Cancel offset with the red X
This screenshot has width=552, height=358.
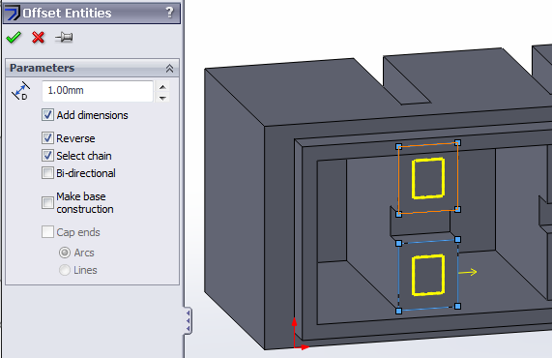click(38, 37)
